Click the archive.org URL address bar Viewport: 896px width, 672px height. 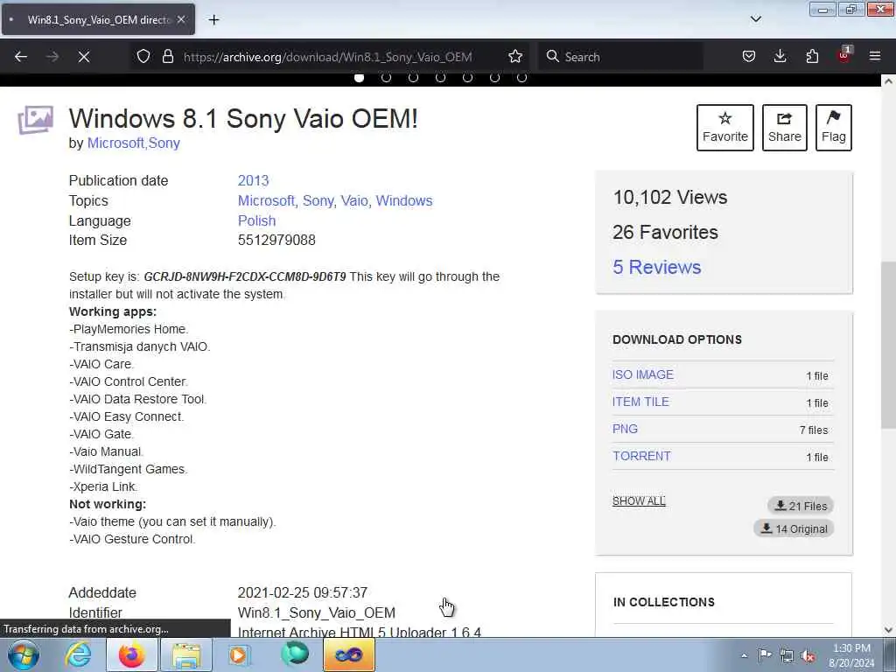[x=327, y=57]
